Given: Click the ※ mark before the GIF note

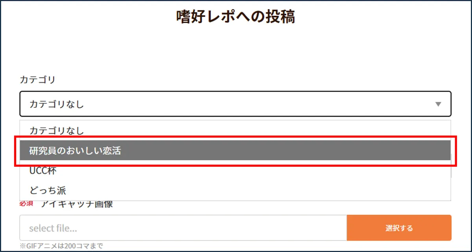Looking at the screenshot, I should tap(22, 246).
